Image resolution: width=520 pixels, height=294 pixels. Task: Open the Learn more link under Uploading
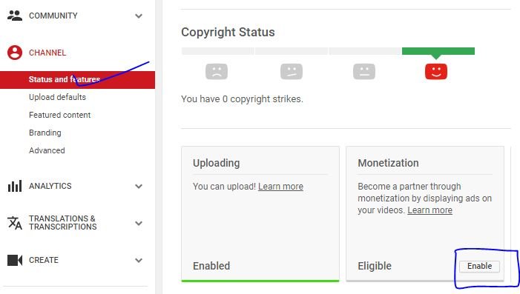280,187
